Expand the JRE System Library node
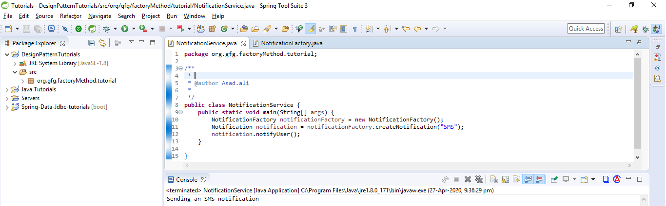Viewport: 666px width, 206px height. tap(15, 63)
